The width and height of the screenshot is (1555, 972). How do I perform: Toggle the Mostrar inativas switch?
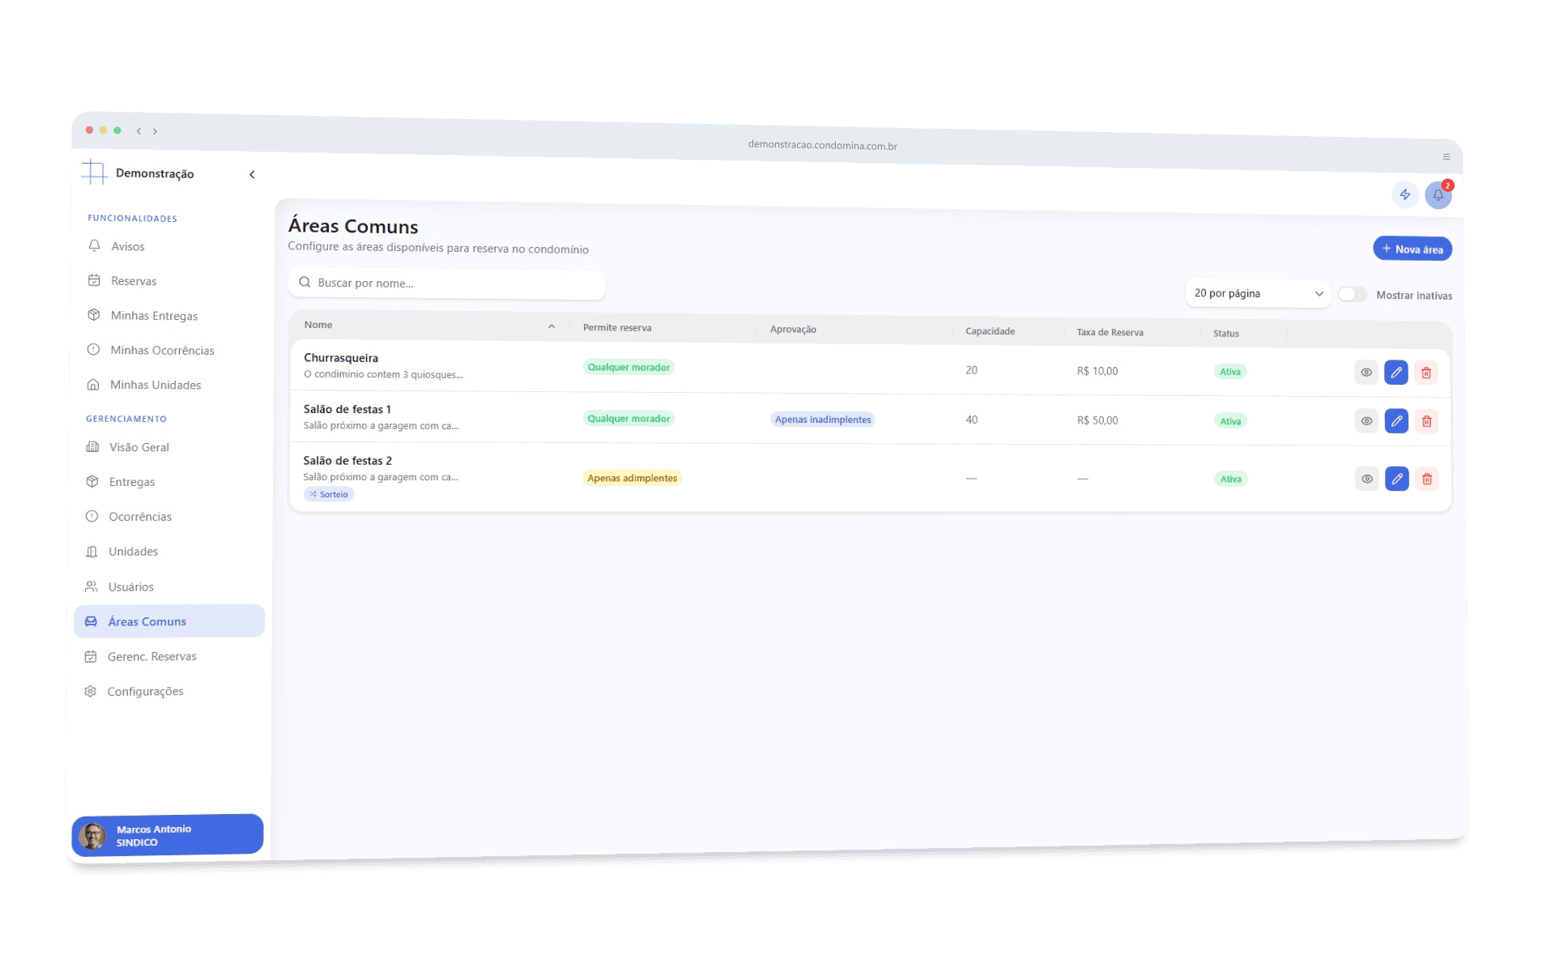1352,294
